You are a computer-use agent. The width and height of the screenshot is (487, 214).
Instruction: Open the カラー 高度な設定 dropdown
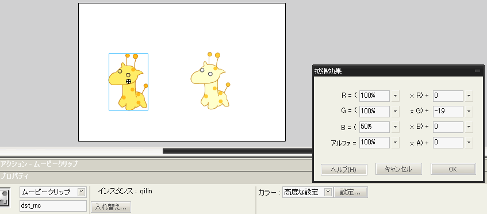[x=328, y=192]
